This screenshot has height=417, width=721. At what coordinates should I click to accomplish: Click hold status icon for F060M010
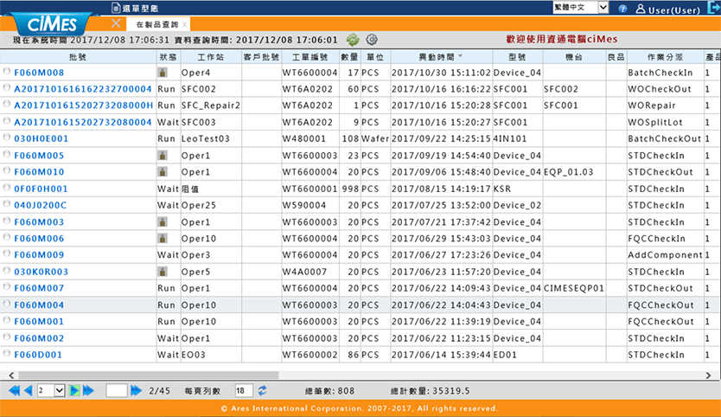pyautogui.click(x=163, y=172)
